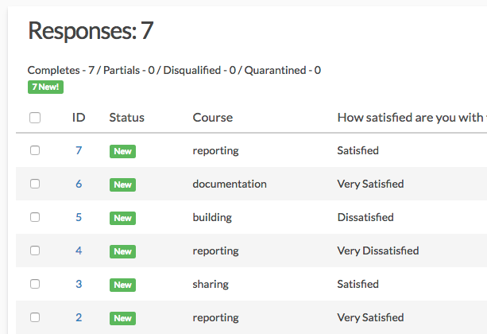487x334 pixels.
Task: Open response ID 6
Action: (x=79, y=184)
